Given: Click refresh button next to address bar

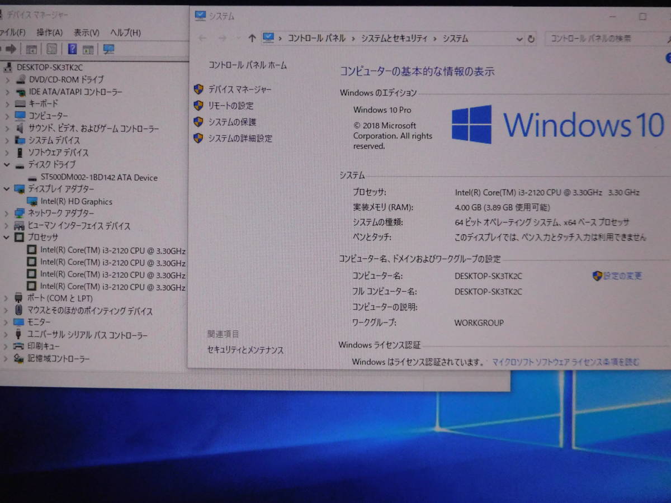Looking at the screenshot, I should tap(531, 39).
